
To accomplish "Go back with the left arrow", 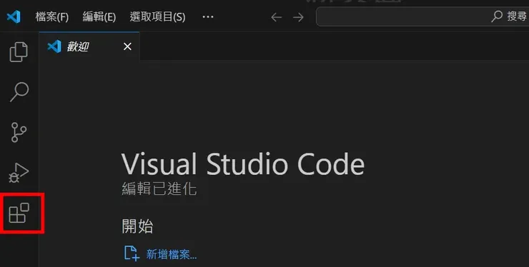I will (277, 17).
